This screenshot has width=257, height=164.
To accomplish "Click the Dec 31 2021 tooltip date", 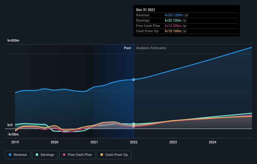I will pyautogui.click(x=146, y=10).
